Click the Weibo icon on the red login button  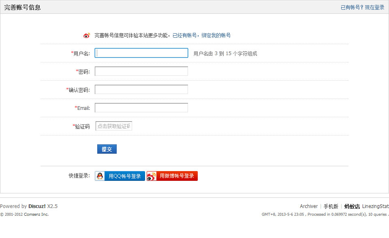pyautogui.click(x=151, y=176)
